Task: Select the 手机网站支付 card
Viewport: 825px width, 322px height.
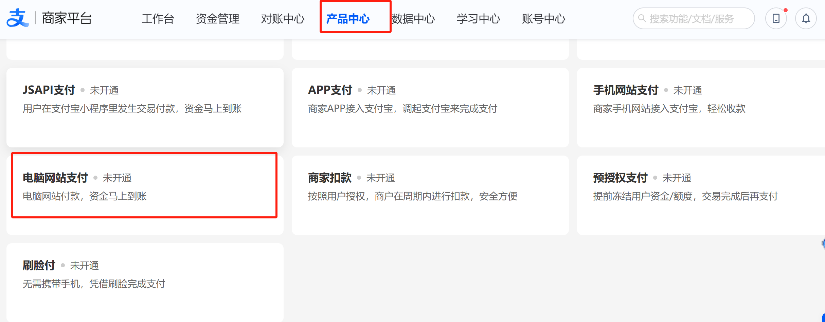Action: (x=701, y=108)
